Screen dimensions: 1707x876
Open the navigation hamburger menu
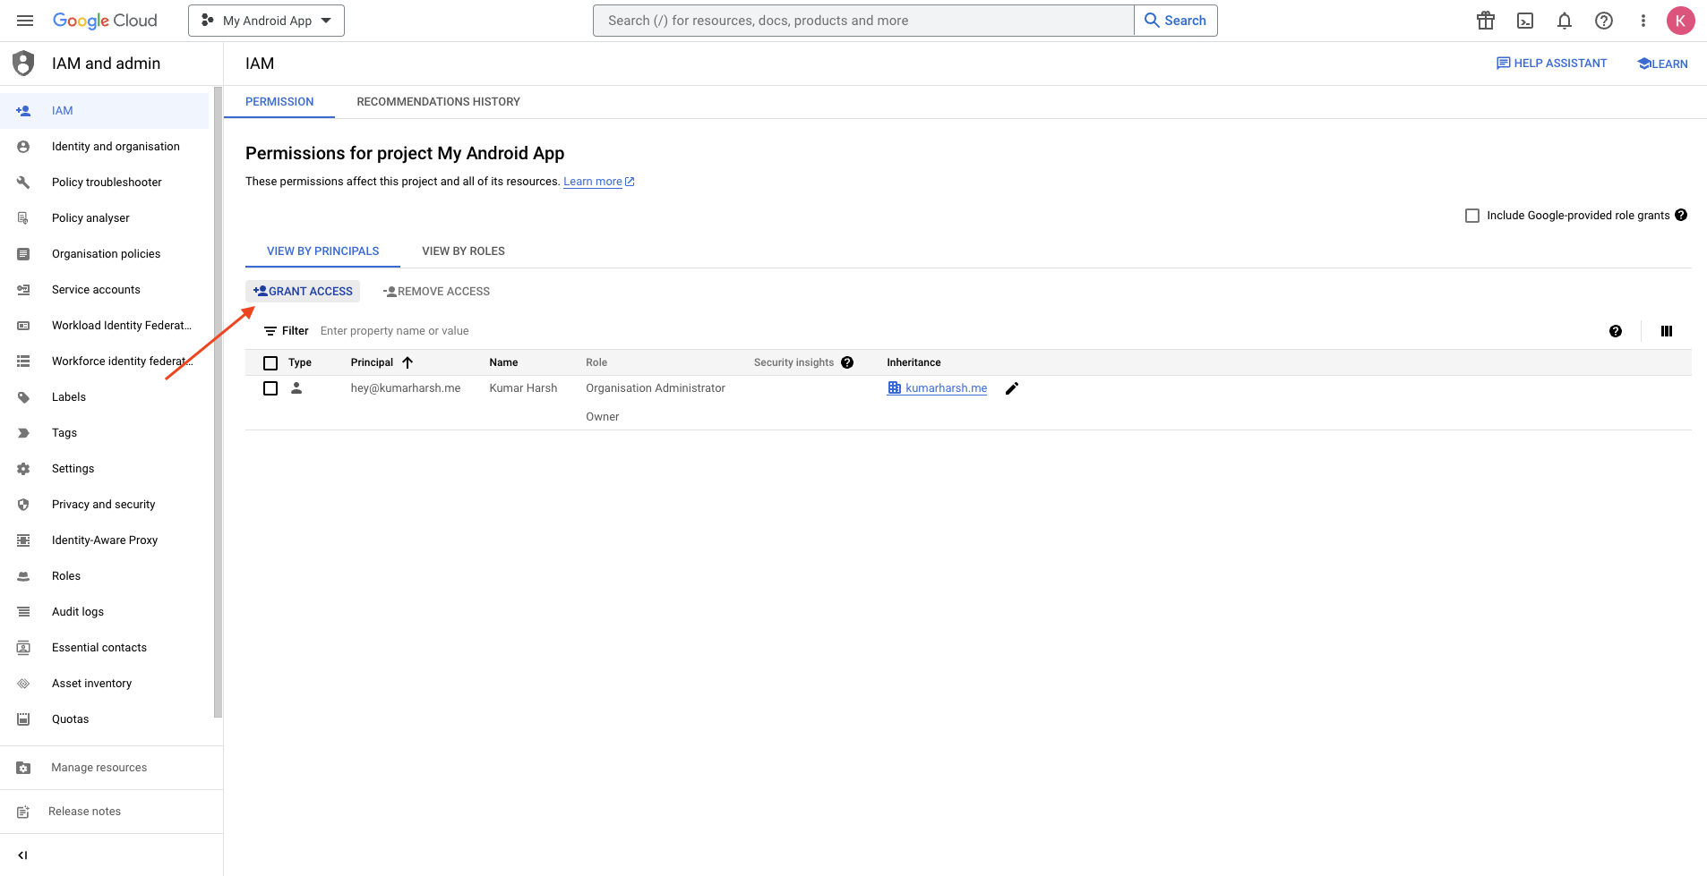[24, 20]
